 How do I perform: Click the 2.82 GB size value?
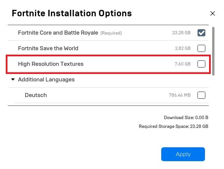pos(183,48)
